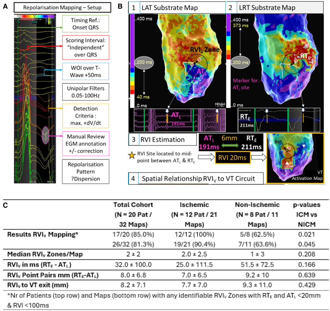Click the p-value '0.045' cell
The width and height of the screenshot is (330, 311).
307,245
